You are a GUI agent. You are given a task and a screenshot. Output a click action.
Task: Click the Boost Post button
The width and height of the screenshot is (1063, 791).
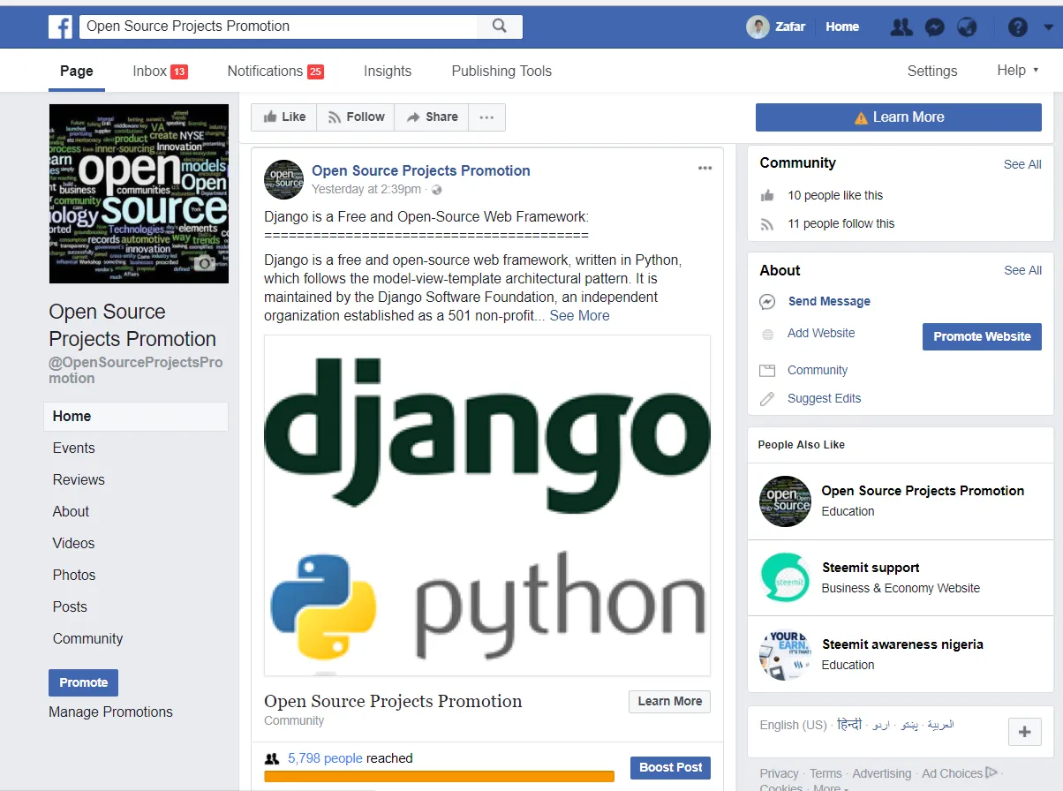pos(670,768)
